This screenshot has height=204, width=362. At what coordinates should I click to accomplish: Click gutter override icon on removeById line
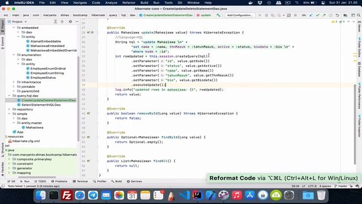[x=88, y=113]
